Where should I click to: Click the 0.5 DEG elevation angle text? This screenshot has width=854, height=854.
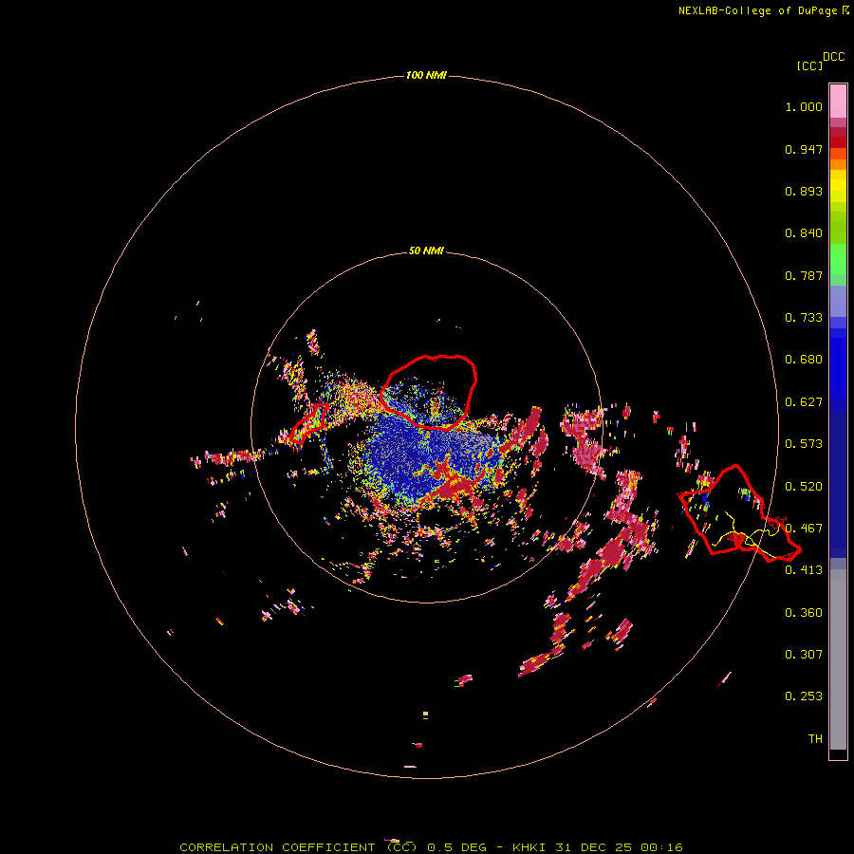click(456, 847)
